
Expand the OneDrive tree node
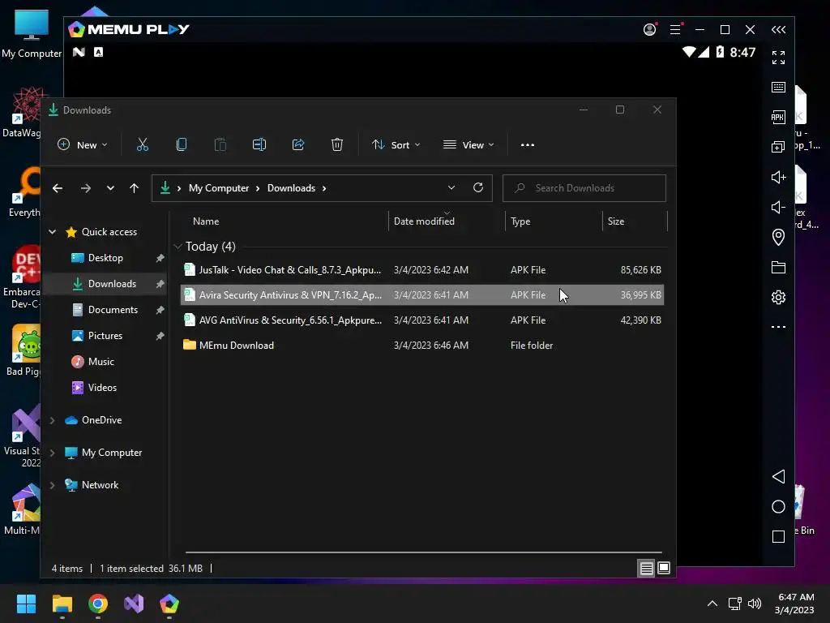pyautogui.click(x=53, y=420)
